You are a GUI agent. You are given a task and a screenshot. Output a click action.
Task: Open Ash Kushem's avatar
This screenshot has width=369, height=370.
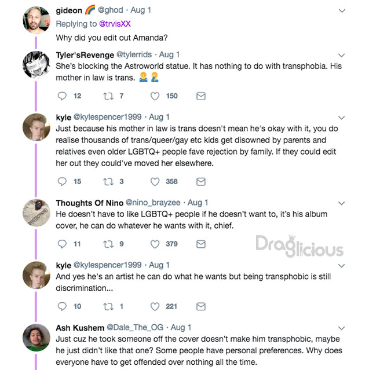36,338
